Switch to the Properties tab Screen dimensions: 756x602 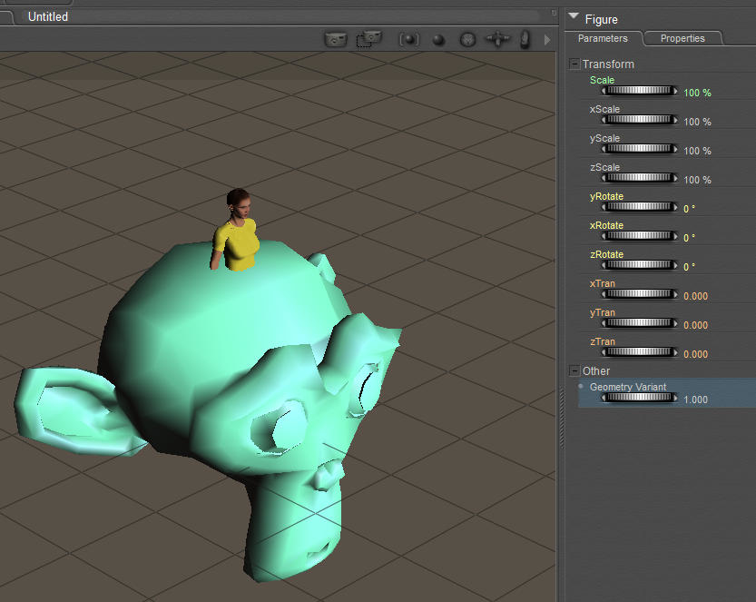coord(682,38)
